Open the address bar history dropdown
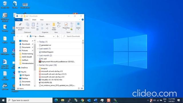This screenshot has width=183, height=103. pyautogui.click(x=54, y=36)
